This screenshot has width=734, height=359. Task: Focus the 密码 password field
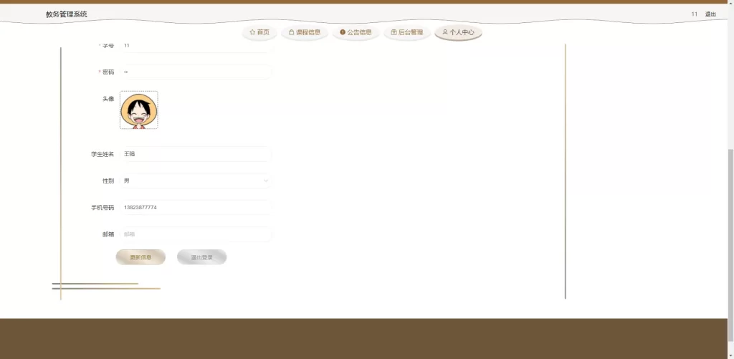pyautogui.click(x=195, y=72)
